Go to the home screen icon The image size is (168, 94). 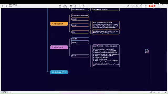(6, 6)
